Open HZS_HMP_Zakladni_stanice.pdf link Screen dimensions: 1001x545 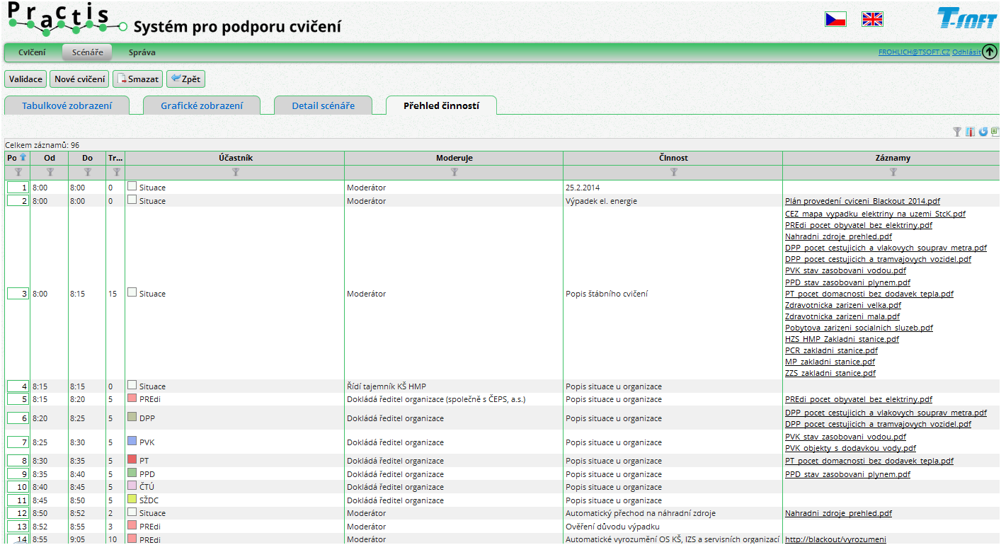(842, 339)
